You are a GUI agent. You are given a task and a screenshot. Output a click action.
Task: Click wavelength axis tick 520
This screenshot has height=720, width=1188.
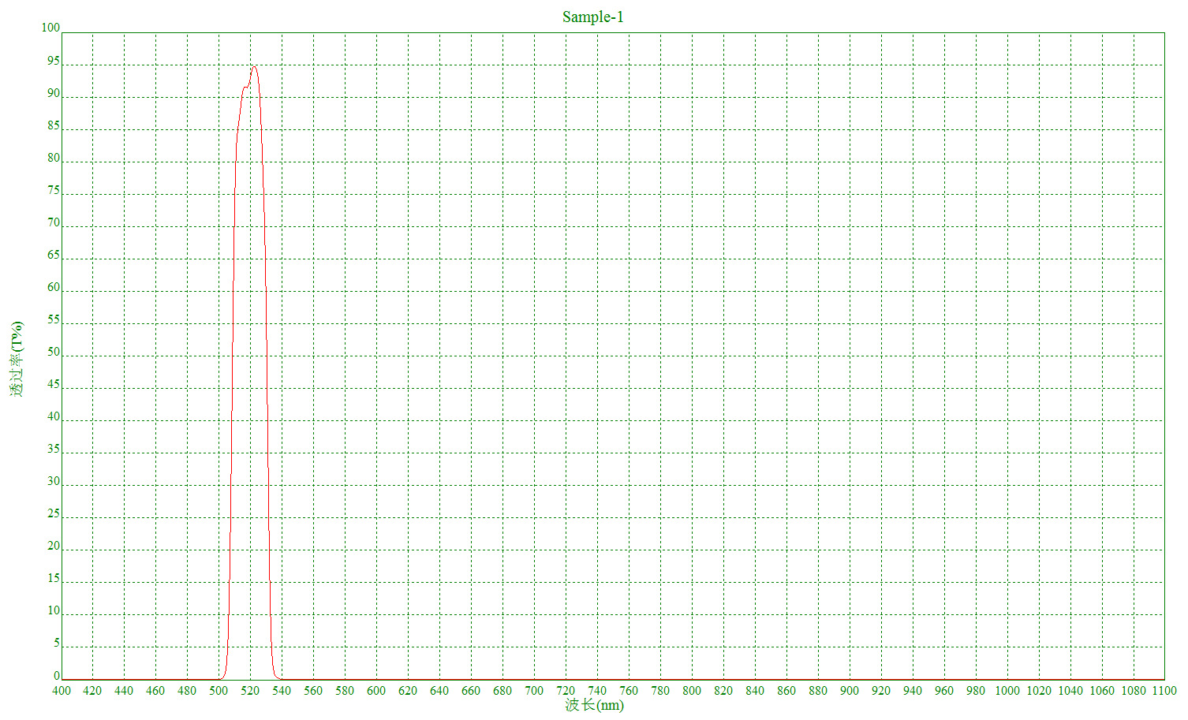pyautogui.click(x=250, y=691)
